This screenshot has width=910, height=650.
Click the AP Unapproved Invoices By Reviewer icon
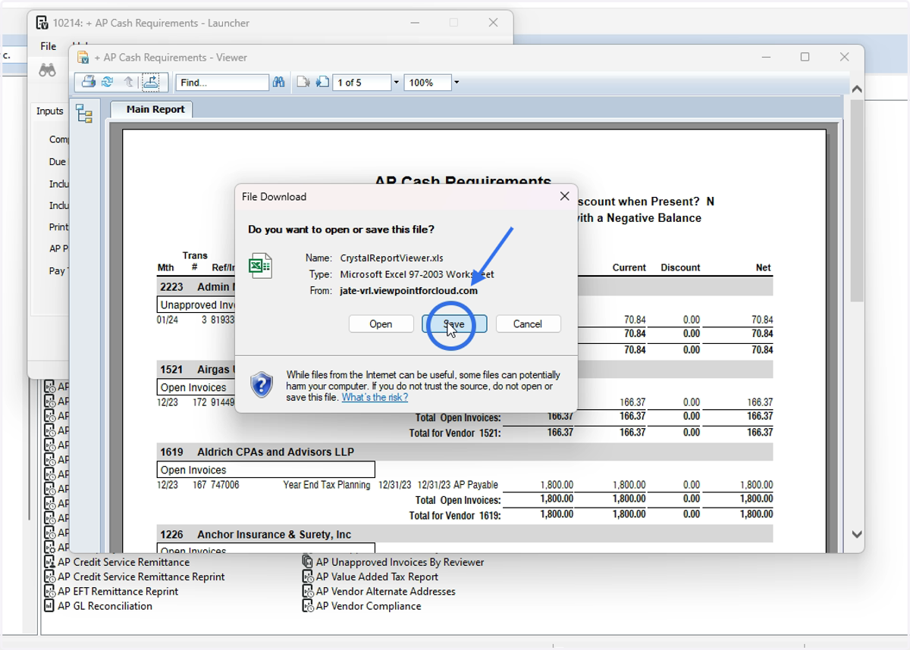(x=307, y=562)
